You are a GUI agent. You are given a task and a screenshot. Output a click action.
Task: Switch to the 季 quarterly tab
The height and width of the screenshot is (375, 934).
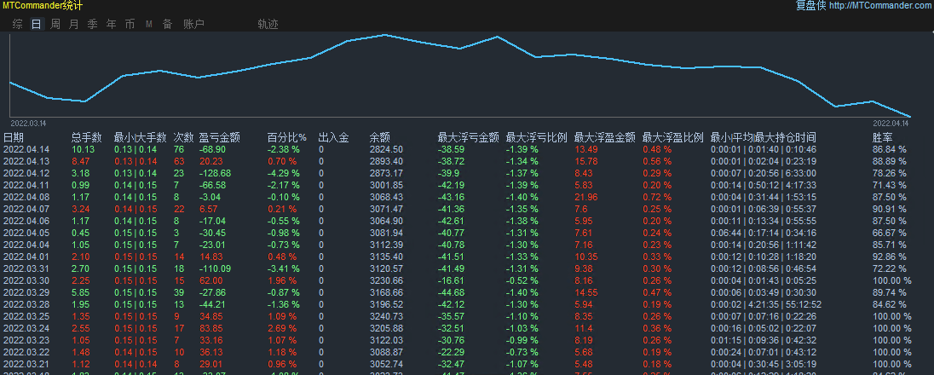pos(92,25)
